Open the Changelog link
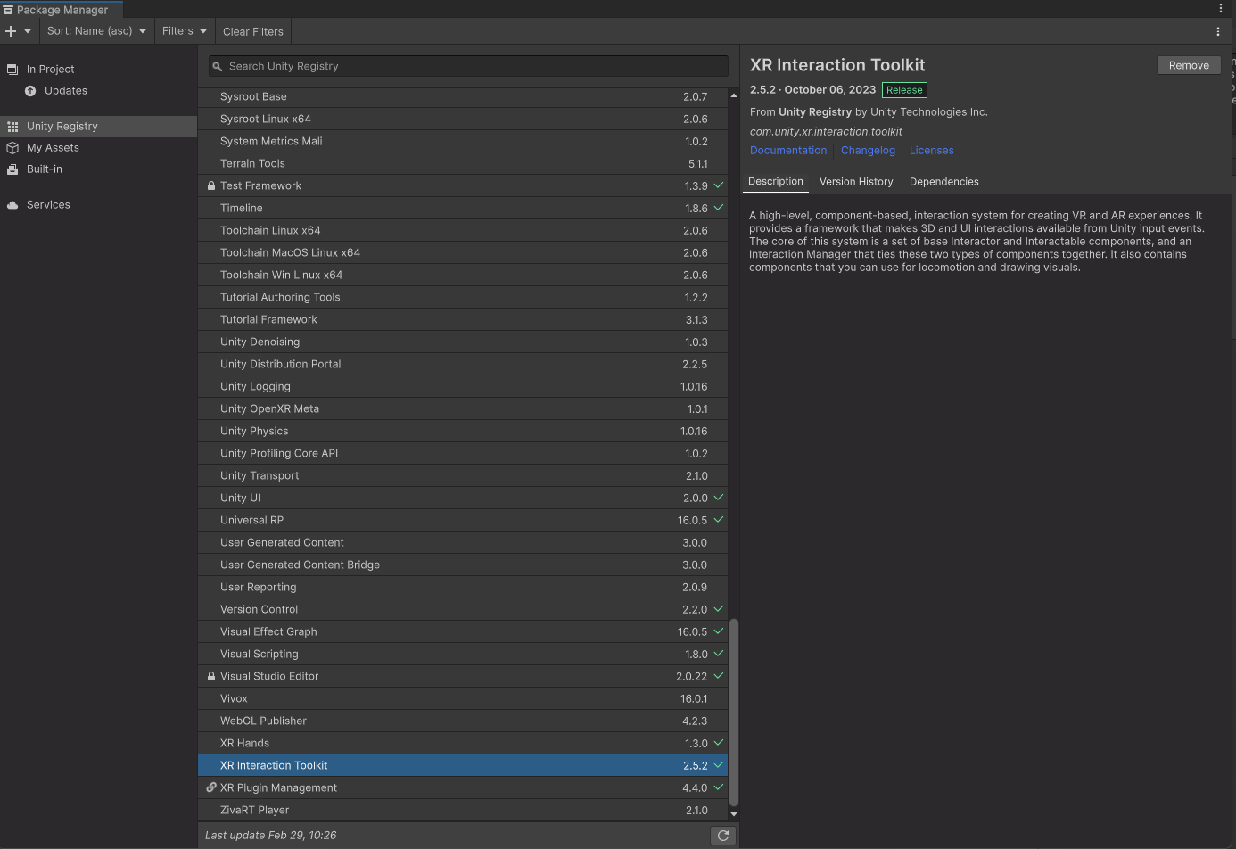 tap(867, 150)
